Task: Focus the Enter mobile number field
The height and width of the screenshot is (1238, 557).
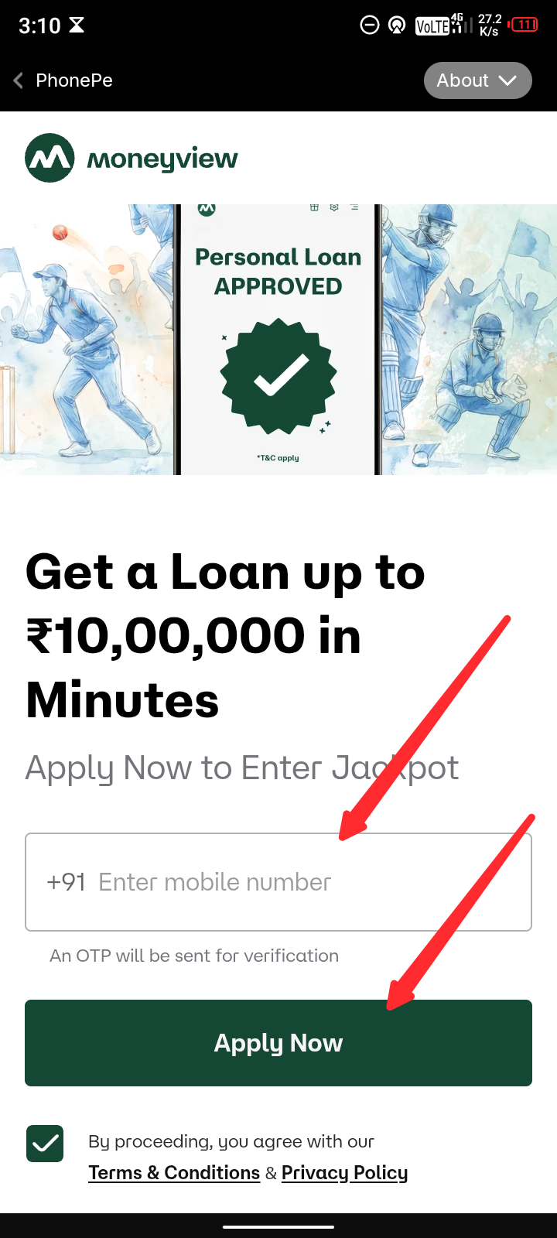Action: click(x=278, y=882)
